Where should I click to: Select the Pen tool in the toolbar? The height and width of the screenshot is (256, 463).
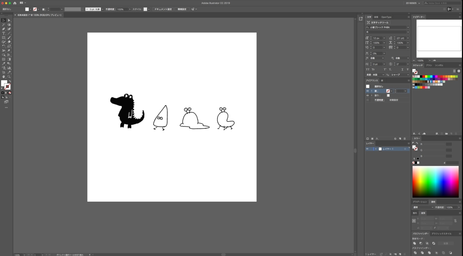[3, 29]
